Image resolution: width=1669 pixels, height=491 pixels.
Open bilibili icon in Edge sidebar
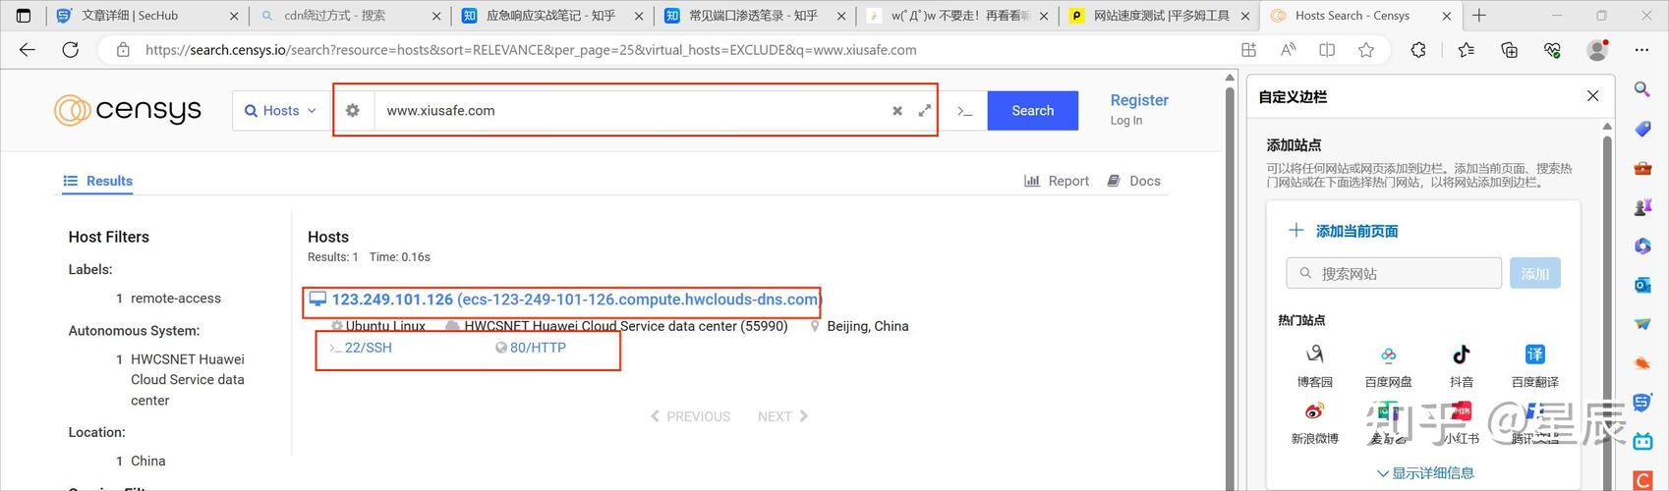[x=1642, y=441]
